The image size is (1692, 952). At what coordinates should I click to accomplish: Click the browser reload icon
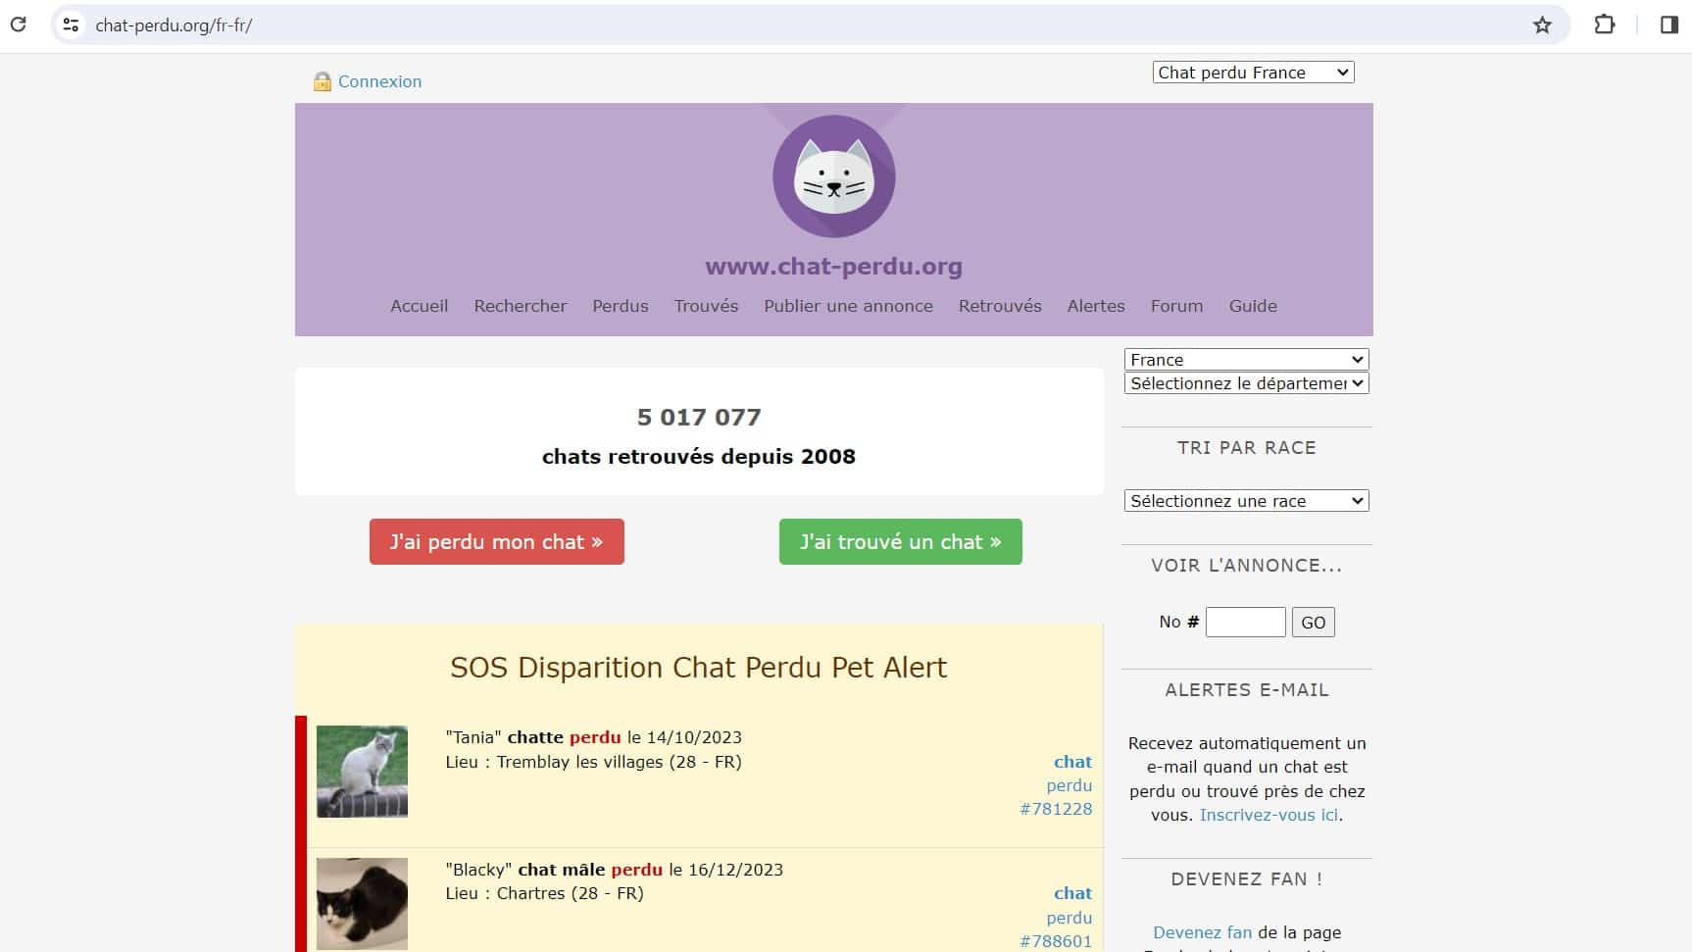18,25
